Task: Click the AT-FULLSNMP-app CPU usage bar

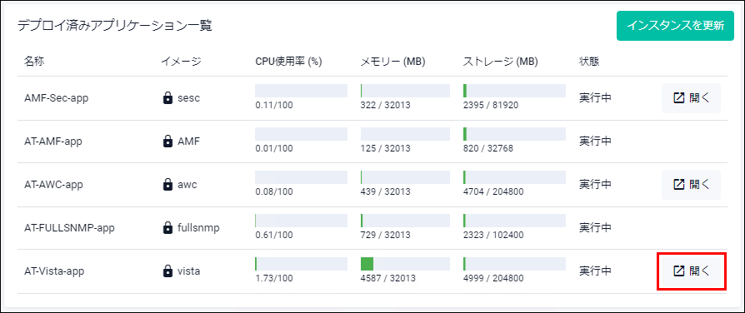Action: point(301,221)
